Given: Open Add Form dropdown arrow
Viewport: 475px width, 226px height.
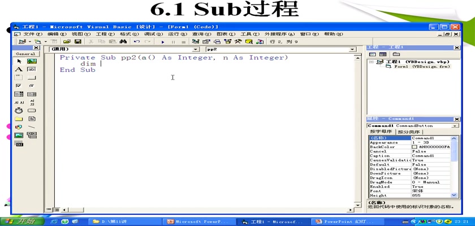Looking at the screenshot, I should coord(45,42).
